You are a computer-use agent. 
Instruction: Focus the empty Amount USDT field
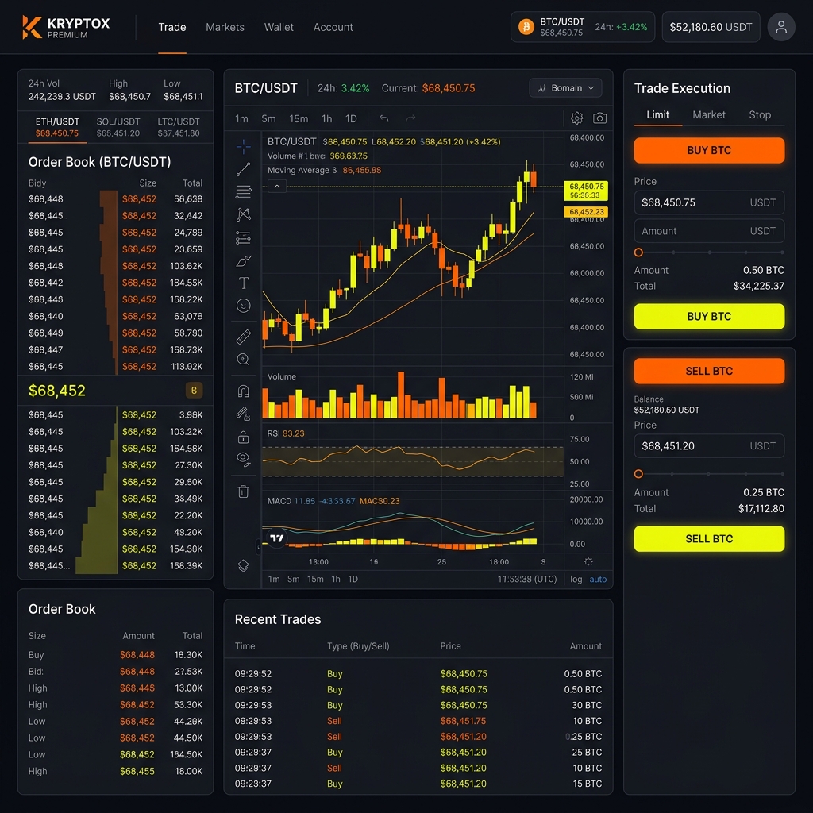point(709,231)
